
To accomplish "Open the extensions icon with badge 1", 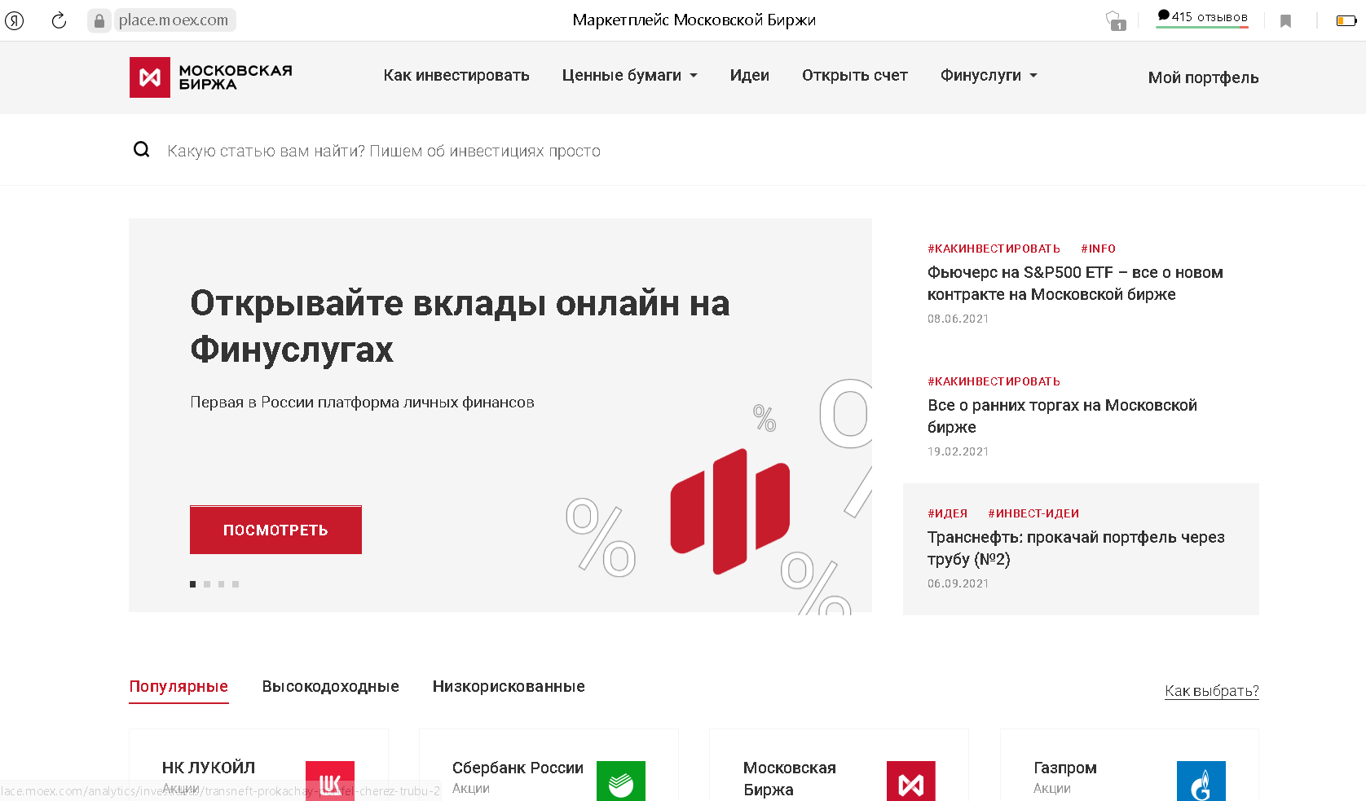I will 1115,20.
